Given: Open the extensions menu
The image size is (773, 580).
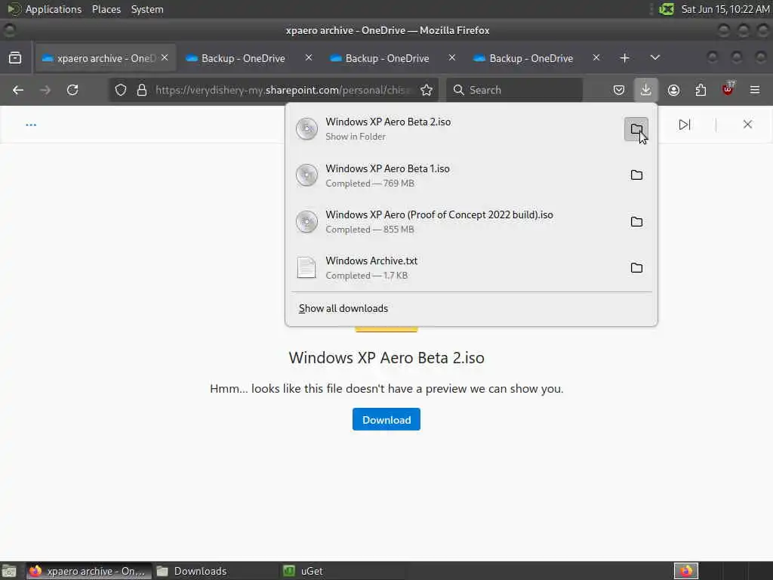Looking at the screenshot, I should [x=701, y=91].
